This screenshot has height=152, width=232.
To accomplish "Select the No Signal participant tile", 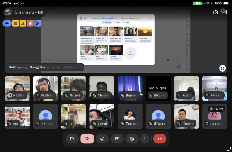I will [158, 88].
